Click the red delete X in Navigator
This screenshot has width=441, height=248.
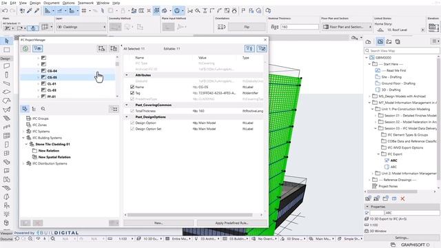tap(402, 198)
